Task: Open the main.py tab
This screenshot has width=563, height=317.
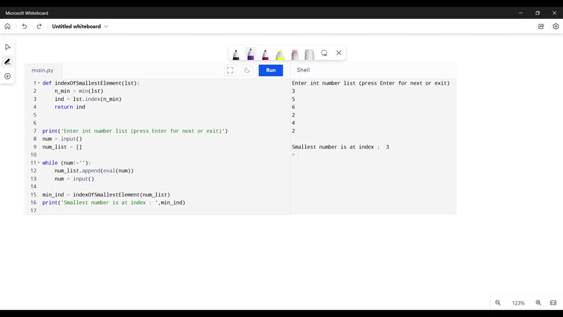Action: [43, 70]
